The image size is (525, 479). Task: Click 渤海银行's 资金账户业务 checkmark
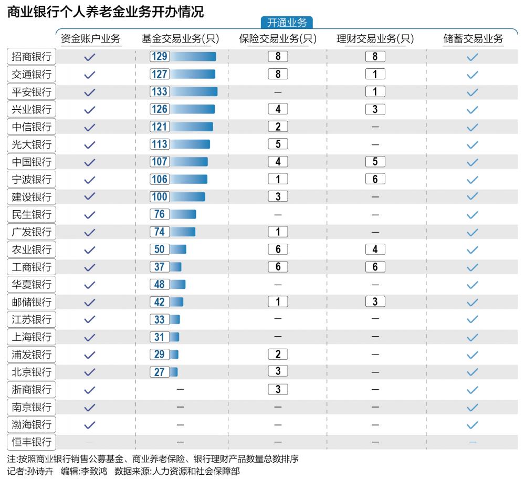90,425
